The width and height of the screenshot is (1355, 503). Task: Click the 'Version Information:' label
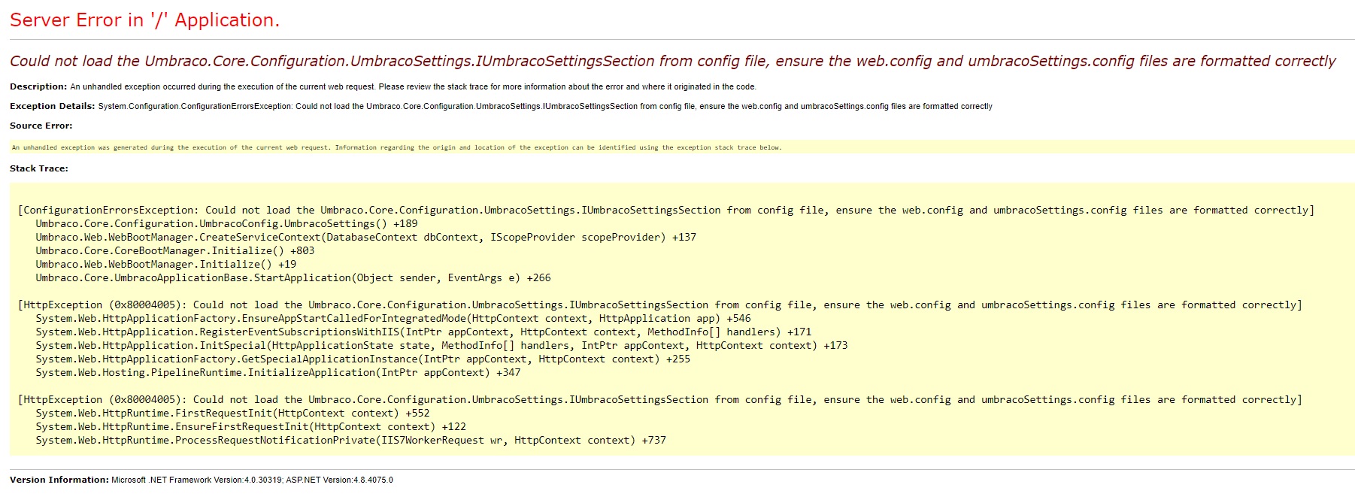point(59,480)
